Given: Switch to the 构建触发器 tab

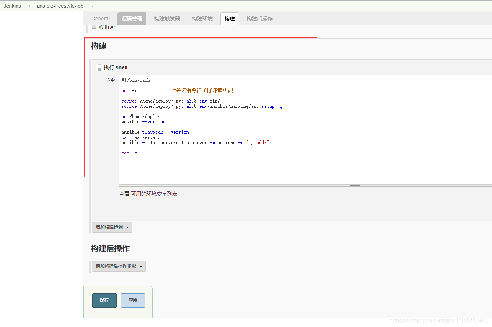Looking at the screenshot, I should point(167,19).
